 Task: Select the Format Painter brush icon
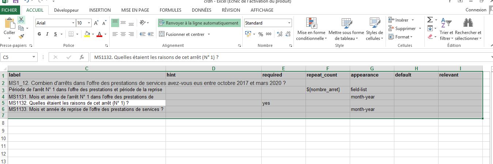tap(21, 36)
